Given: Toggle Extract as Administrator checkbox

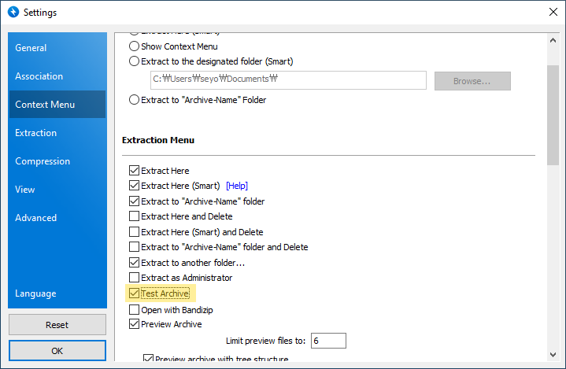Looking at the screenshot, I should tap(134, 279).
